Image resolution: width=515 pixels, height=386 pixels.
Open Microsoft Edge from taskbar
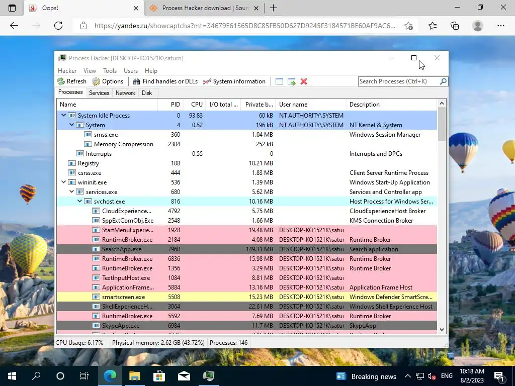point(110,376)
